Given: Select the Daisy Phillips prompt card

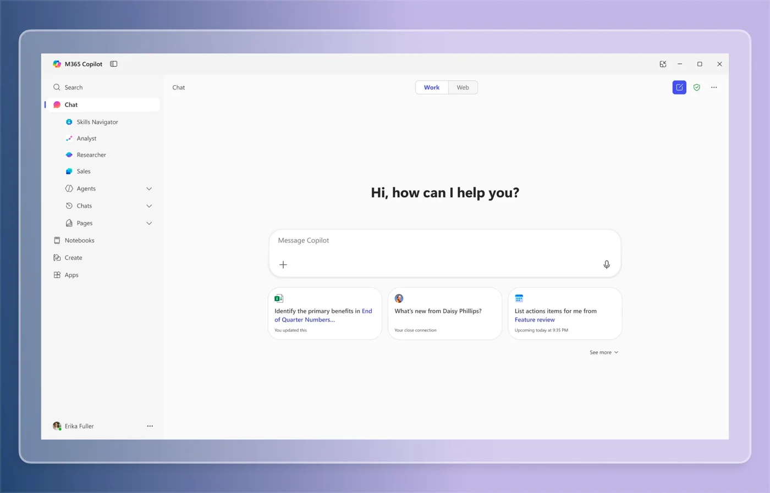Looking at the screenshot, I should (445, 313).
